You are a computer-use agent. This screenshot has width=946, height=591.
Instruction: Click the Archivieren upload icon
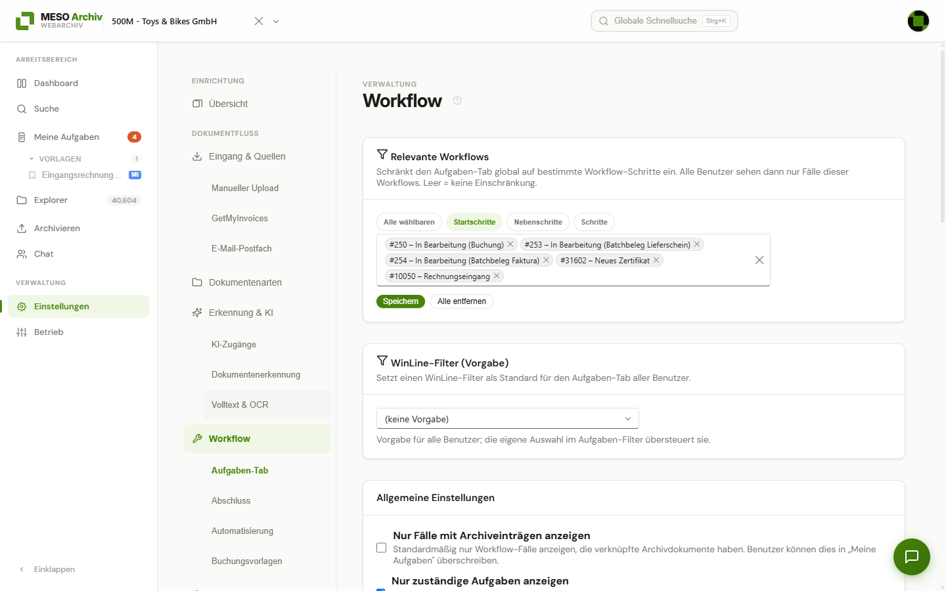(22, 229)
